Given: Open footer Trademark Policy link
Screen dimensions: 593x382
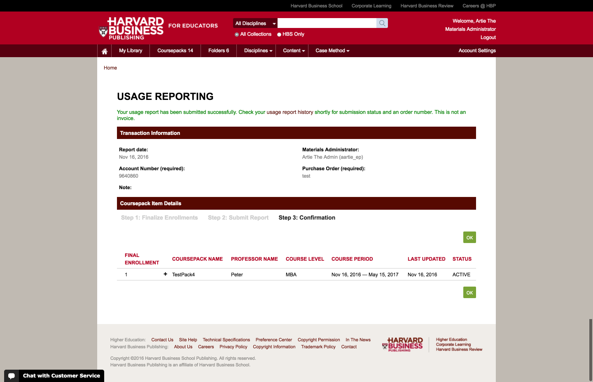Looking at the screenshot, I should click(x=318, y=347).
